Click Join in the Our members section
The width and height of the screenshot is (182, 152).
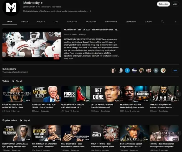175,71
